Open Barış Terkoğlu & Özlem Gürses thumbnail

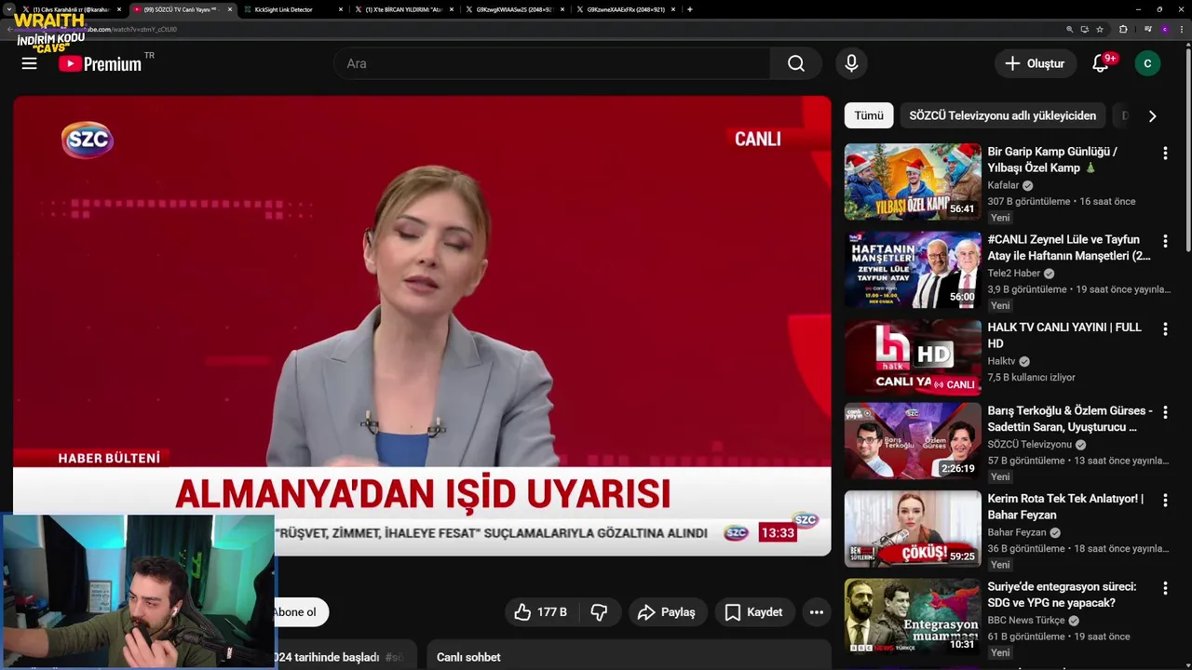point(913,441)
